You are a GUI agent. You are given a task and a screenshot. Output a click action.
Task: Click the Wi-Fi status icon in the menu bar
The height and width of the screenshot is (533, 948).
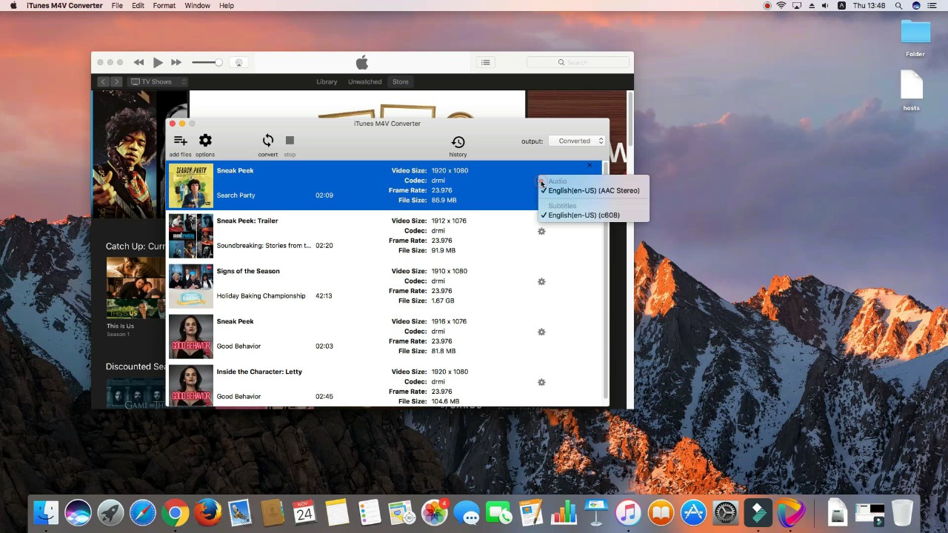(x=781, y=5)
